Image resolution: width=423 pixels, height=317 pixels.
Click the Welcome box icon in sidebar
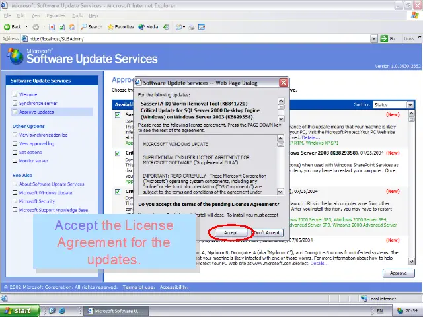(x=15, y=94)
